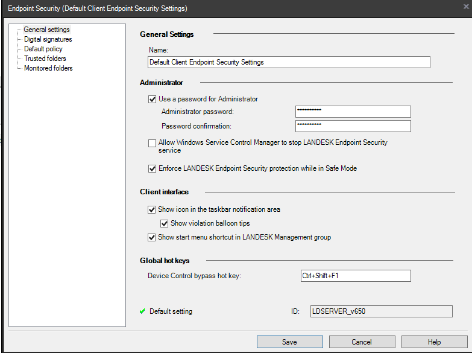472x353 pixels.
Task: Open the Default policy page
Action: (x=43, y=49)
